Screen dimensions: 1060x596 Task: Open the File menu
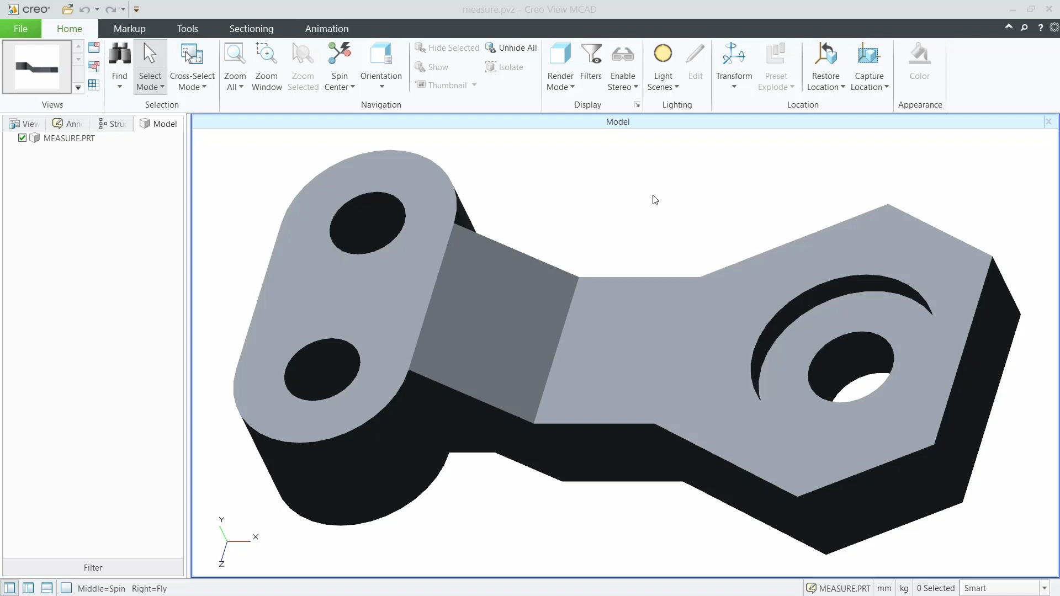point(20,29)
